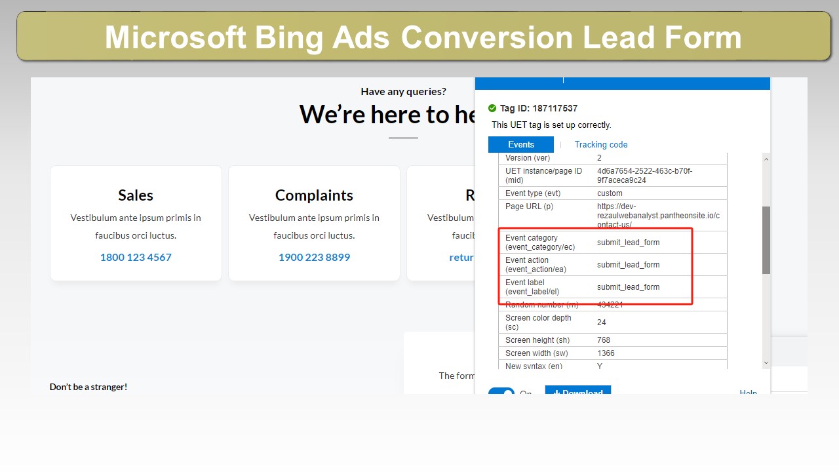Click the 'Have any queries?' text
Image resolution: width=839 pixels, height=472 pixels.
click(403, 92)
